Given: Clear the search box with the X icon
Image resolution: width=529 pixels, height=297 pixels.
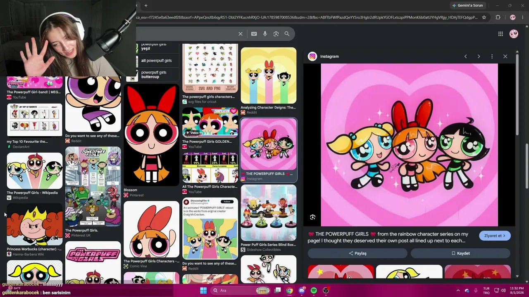Looking at the screenshot, I should pos(241,34).
